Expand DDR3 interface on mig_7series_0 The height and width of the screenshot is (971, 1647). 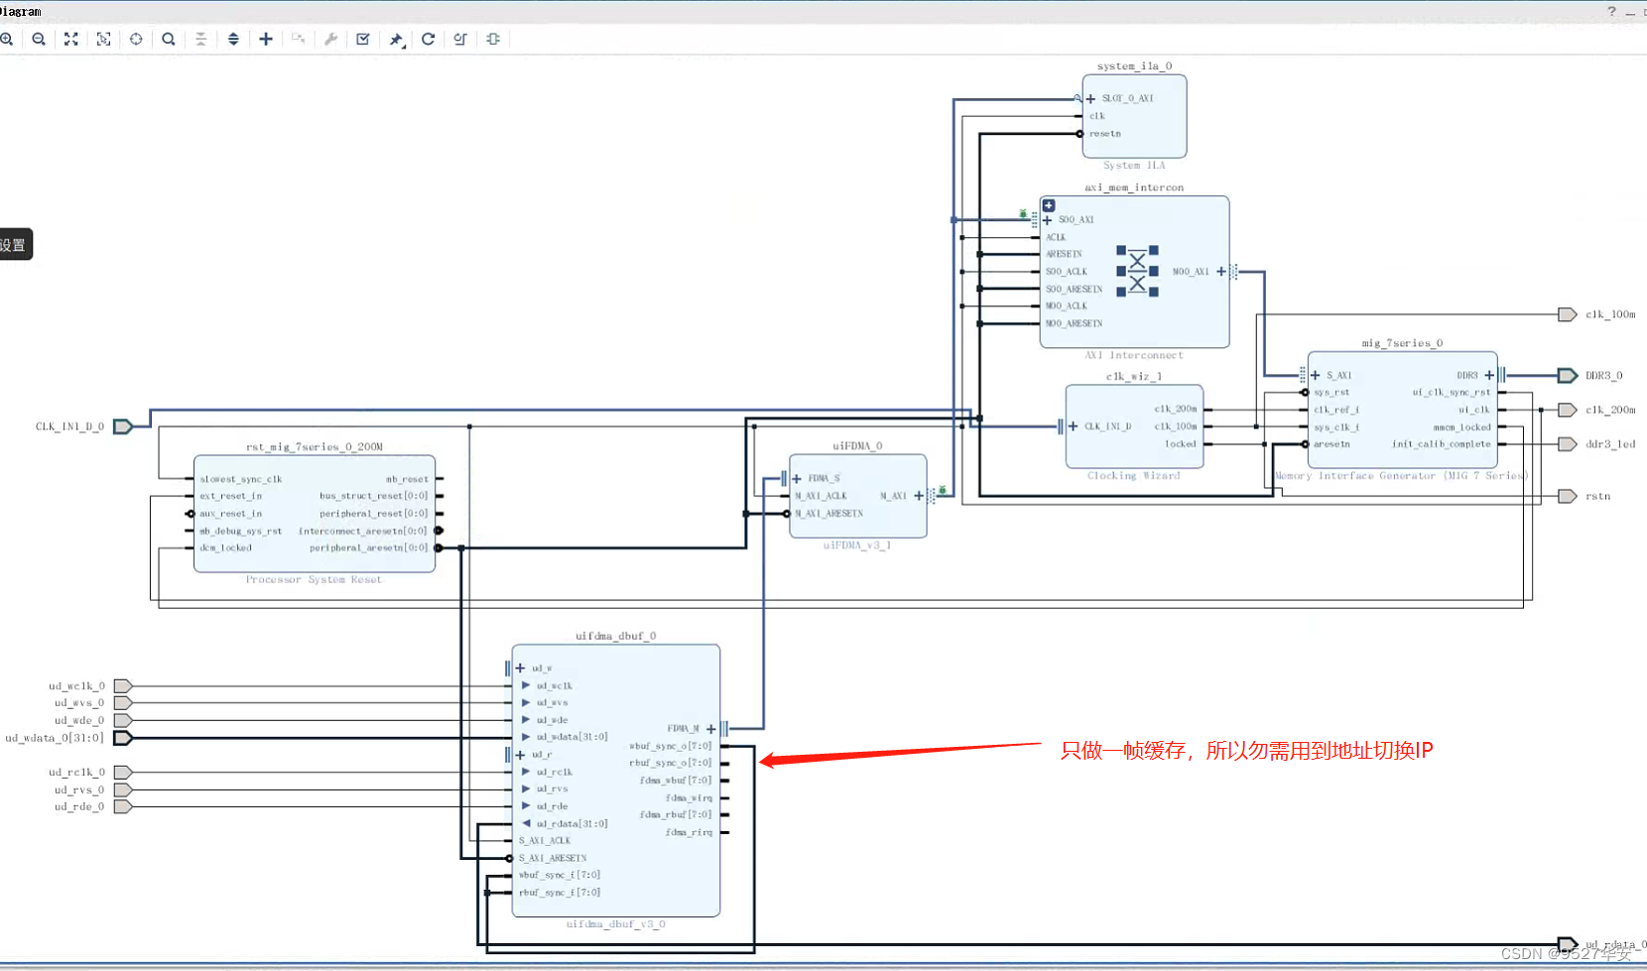(x=1489, y=375)
